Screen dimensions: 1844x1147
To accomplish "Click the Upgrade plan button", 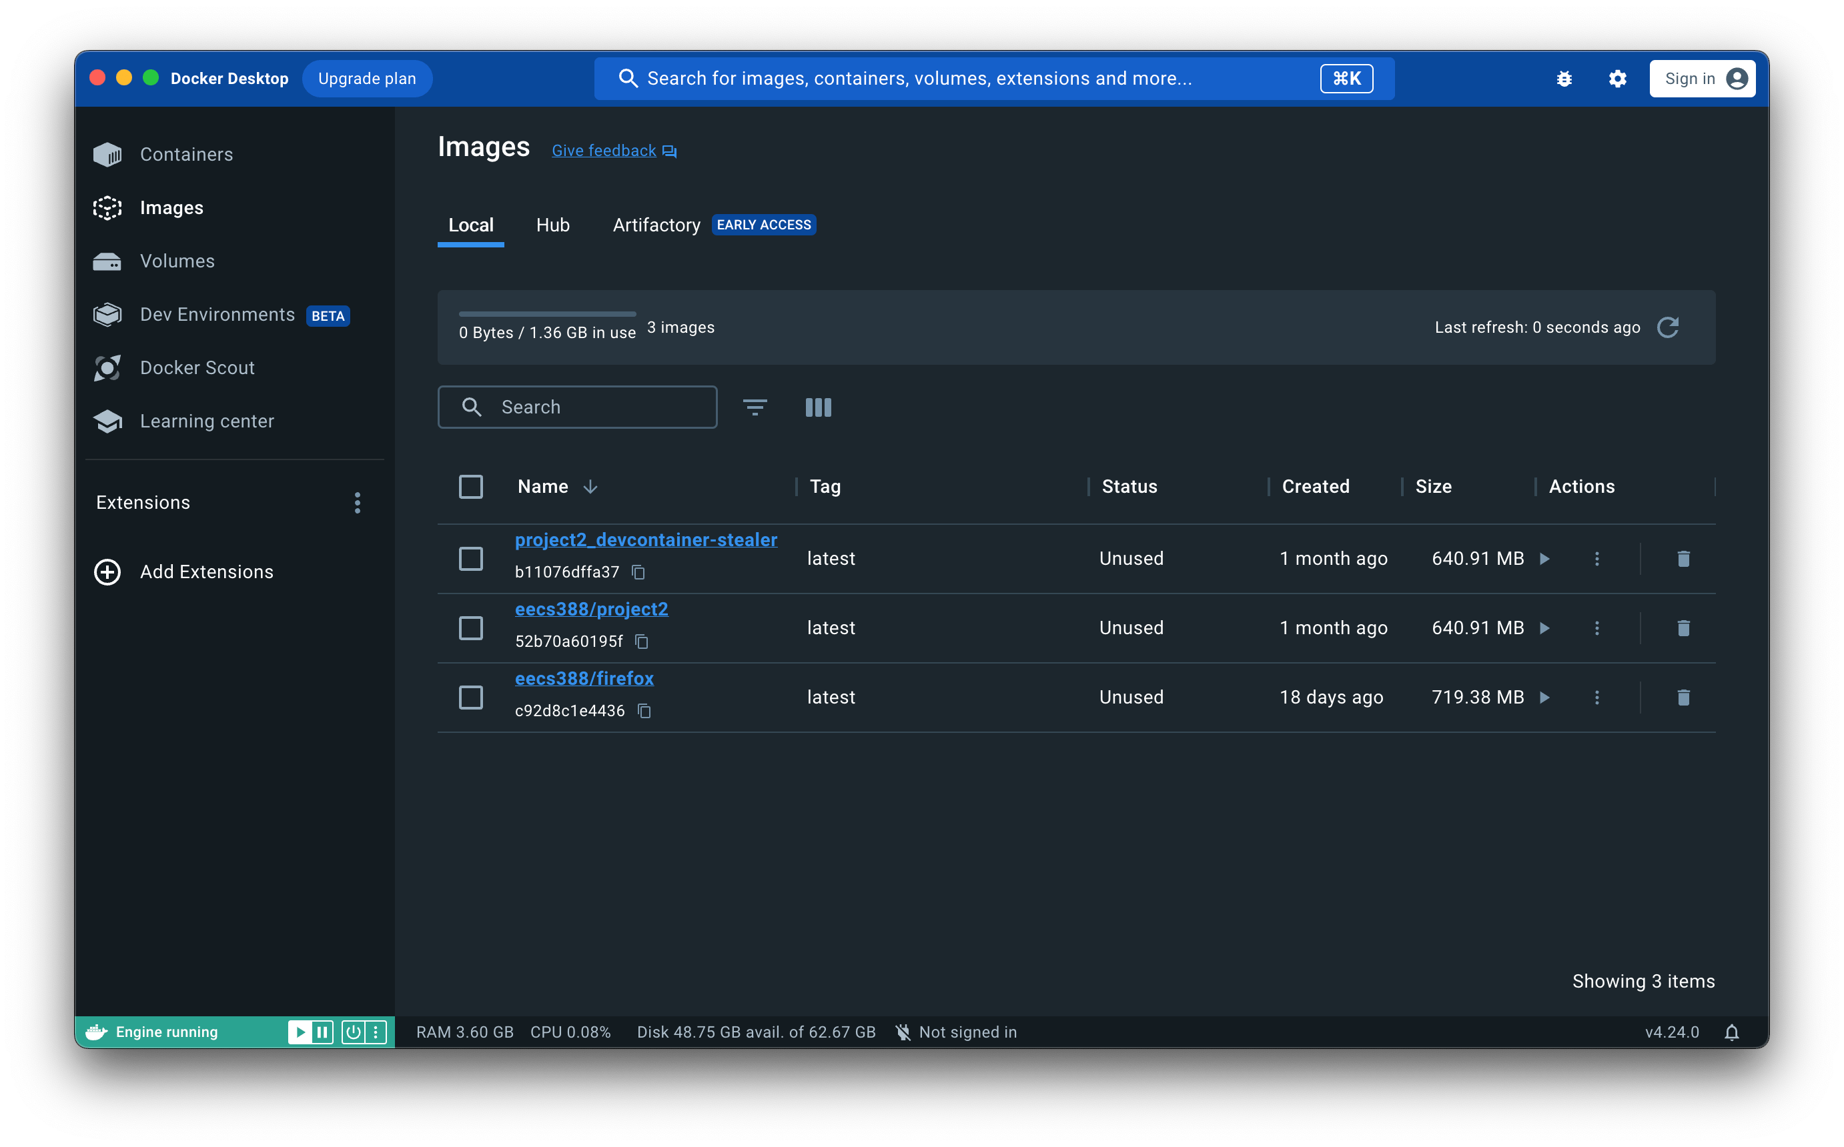I will click(366, 79).
